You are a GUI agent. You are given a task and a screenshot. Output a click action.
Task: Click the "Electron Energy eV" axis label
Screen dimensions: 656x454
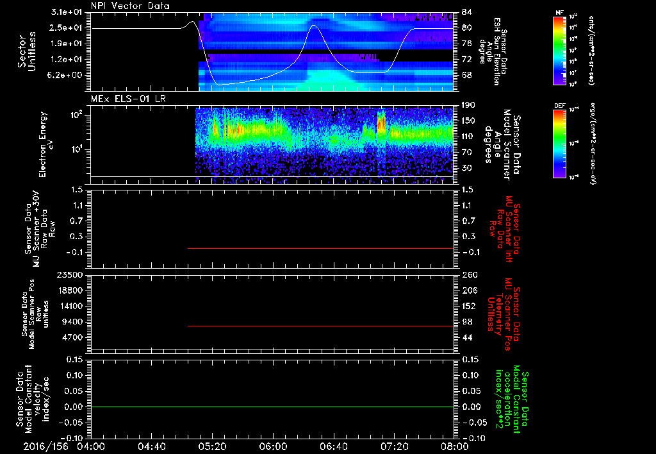pos(47,144)
